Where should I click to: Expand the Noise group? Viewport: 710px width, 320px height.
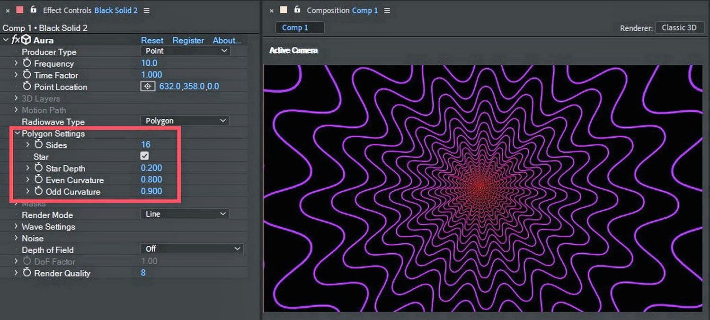[16, 238]
